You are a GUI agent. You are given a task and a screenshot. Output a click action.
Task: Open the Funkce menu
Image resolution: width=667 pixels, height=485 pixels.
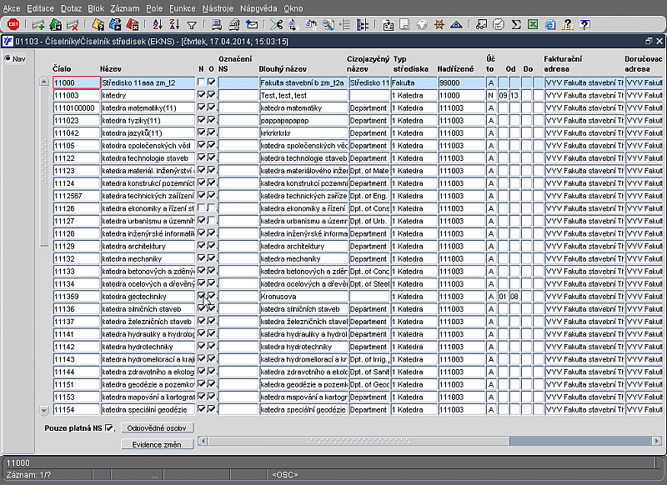[x=183, y=8]
